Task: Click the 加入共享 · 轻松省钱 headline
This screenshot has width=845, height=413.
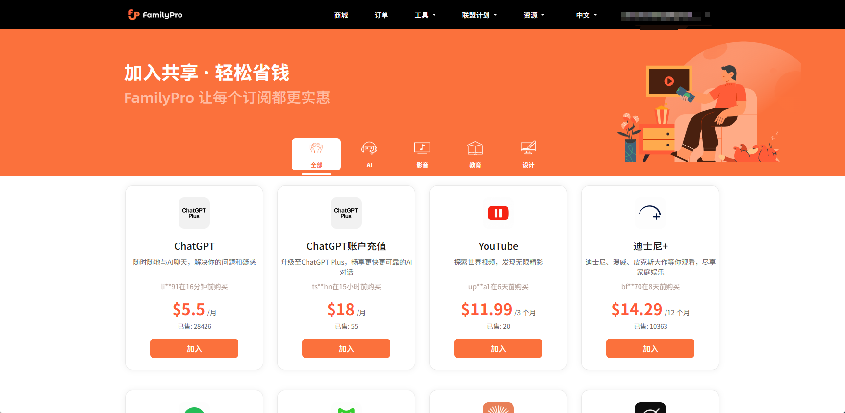Action: tap(206, 73)
